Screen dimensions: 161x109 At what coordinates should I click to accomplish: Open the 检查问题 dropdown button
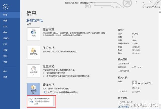click(33, 71)
